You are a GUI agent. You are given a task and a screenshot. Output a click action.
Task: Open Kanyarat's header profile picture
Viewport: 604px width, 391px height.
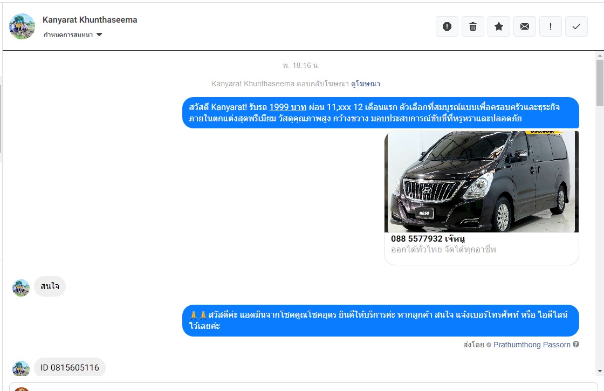coord(22,26)
